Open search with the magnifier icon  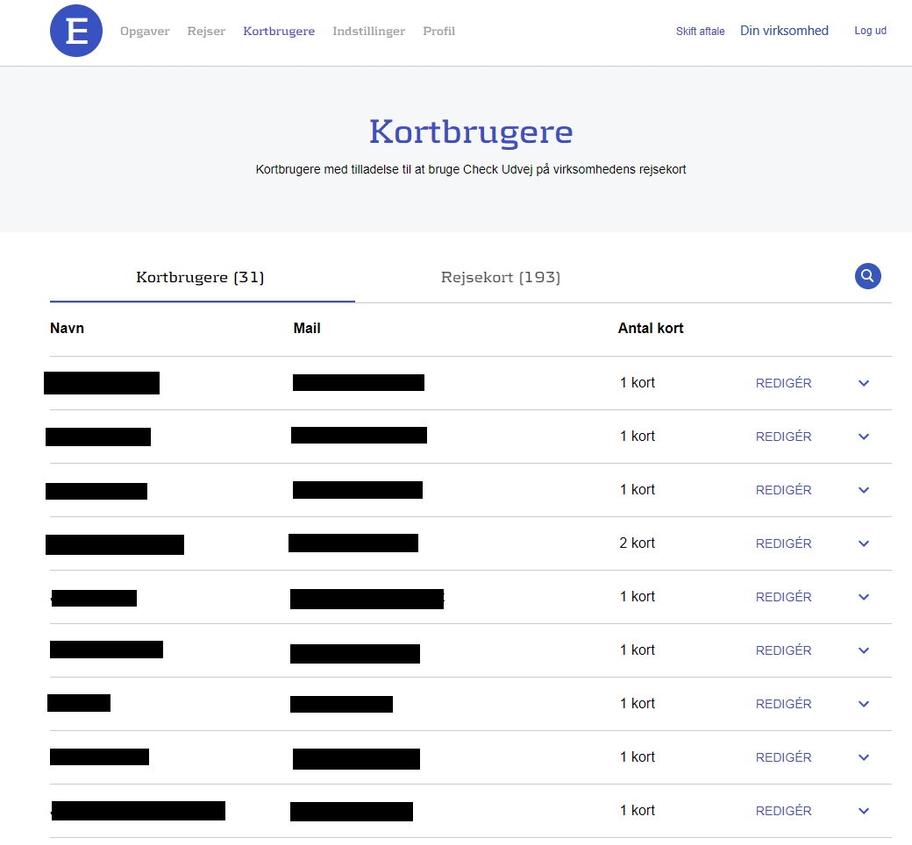[x=867, y=277]
